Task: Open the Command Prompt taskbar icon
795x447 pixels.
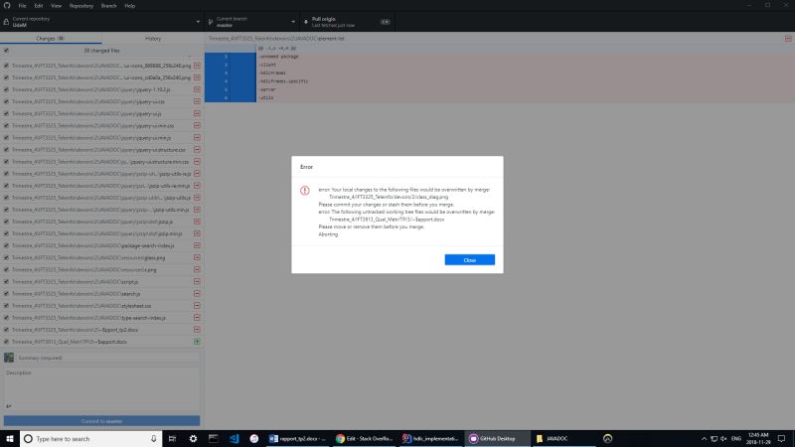Action: click(214, 438)
